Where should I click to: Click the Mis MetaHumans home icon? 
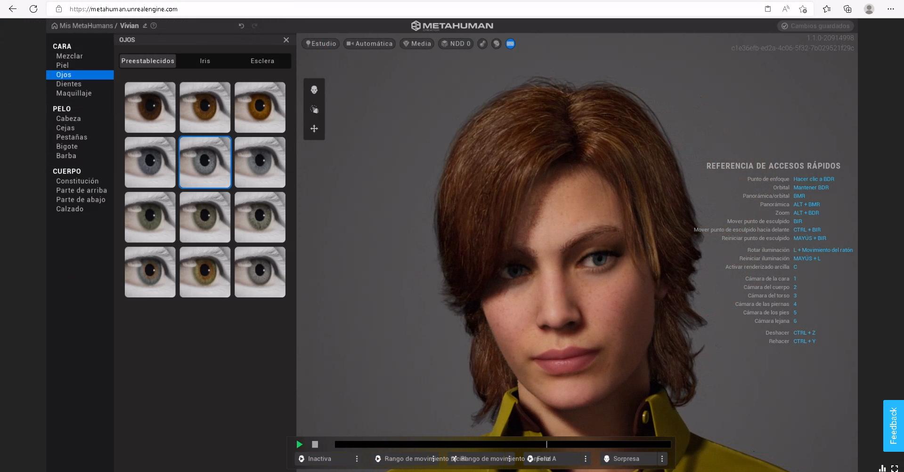[55, 26]
